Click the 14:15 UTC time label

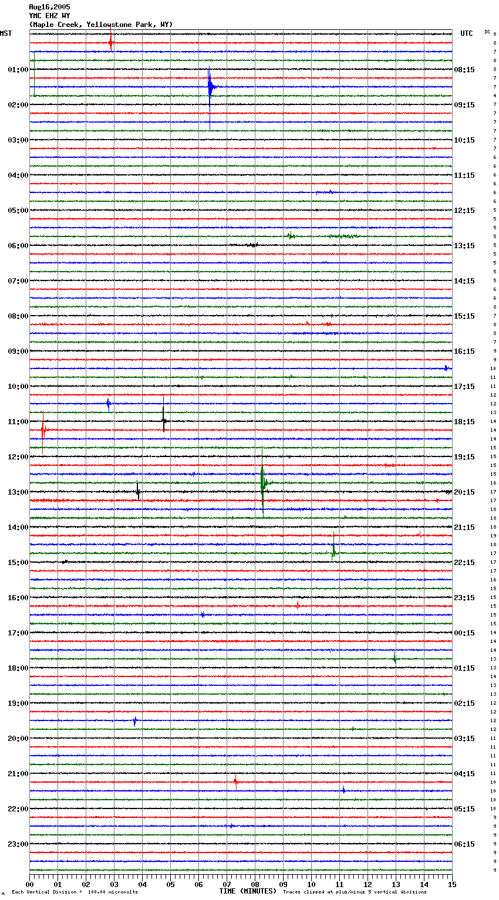click(x=464, y=281)
